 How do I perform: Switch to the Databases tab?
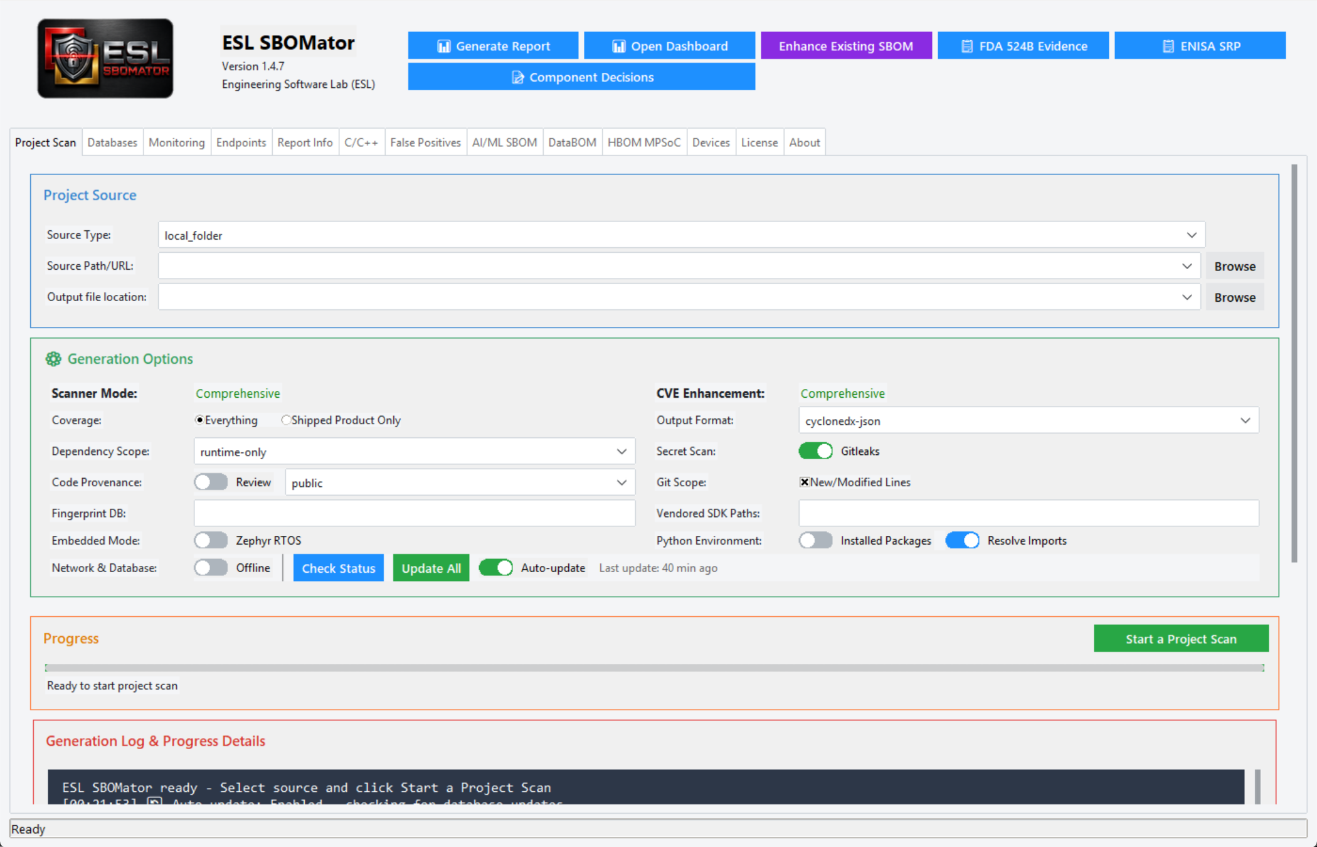click(112, 142)
